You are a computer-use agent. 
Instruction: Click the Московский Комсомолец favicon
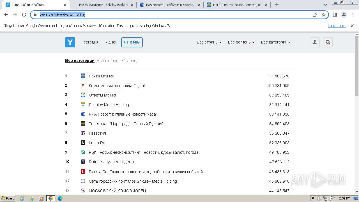coord(83,190)
